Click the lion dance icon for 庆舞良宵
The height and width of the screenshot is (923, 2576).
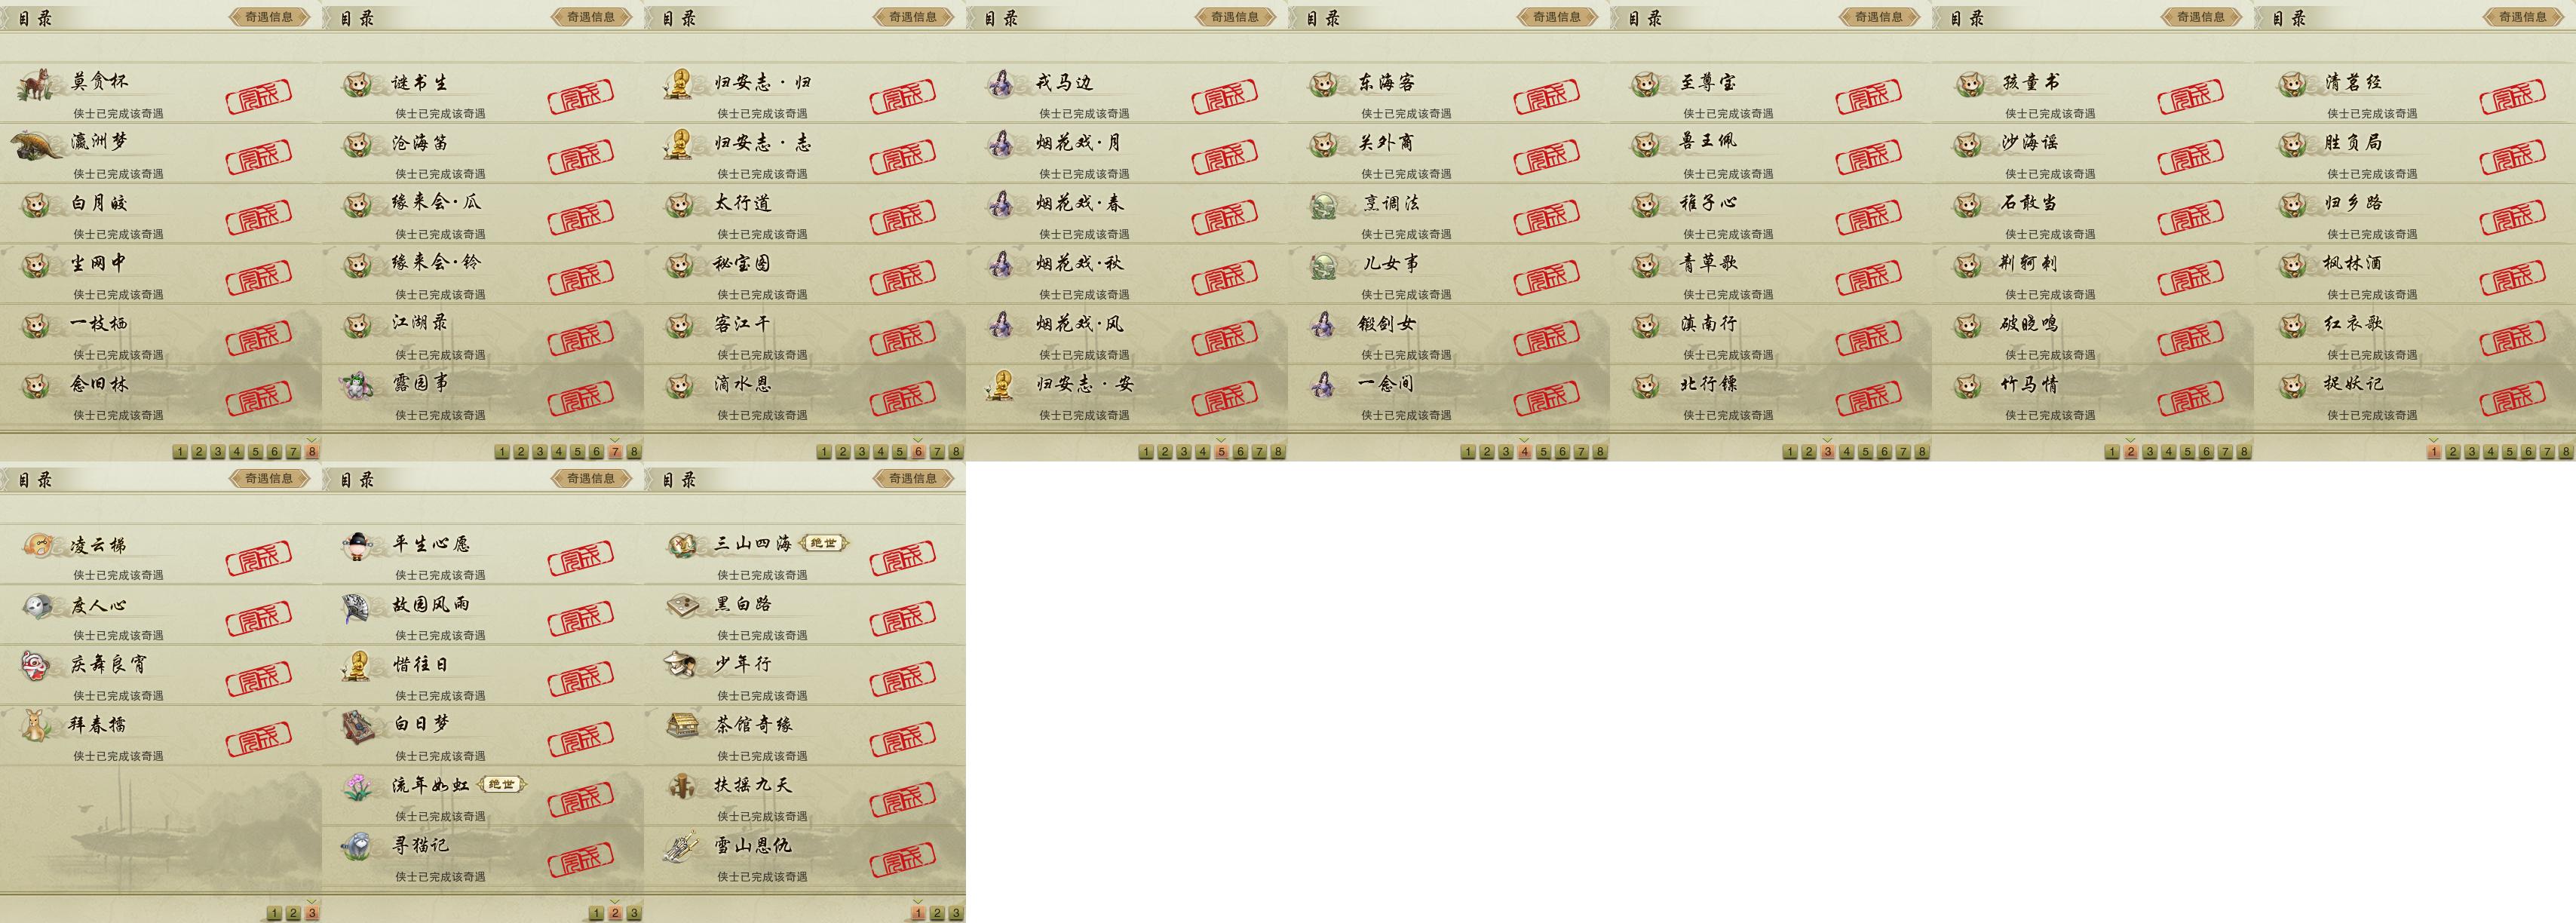(x=37, y=666)
